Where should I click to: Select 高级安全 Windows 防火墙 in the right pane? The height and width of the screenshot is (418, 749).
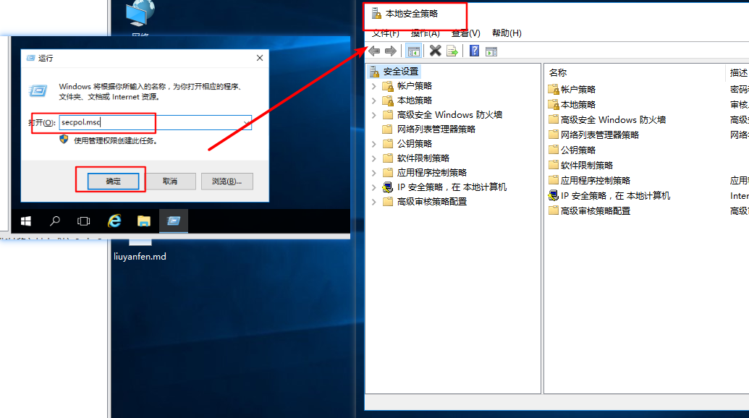[614, 120]
